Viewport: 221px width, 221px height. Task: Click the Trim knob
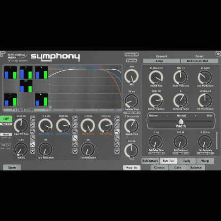point(132,150)
